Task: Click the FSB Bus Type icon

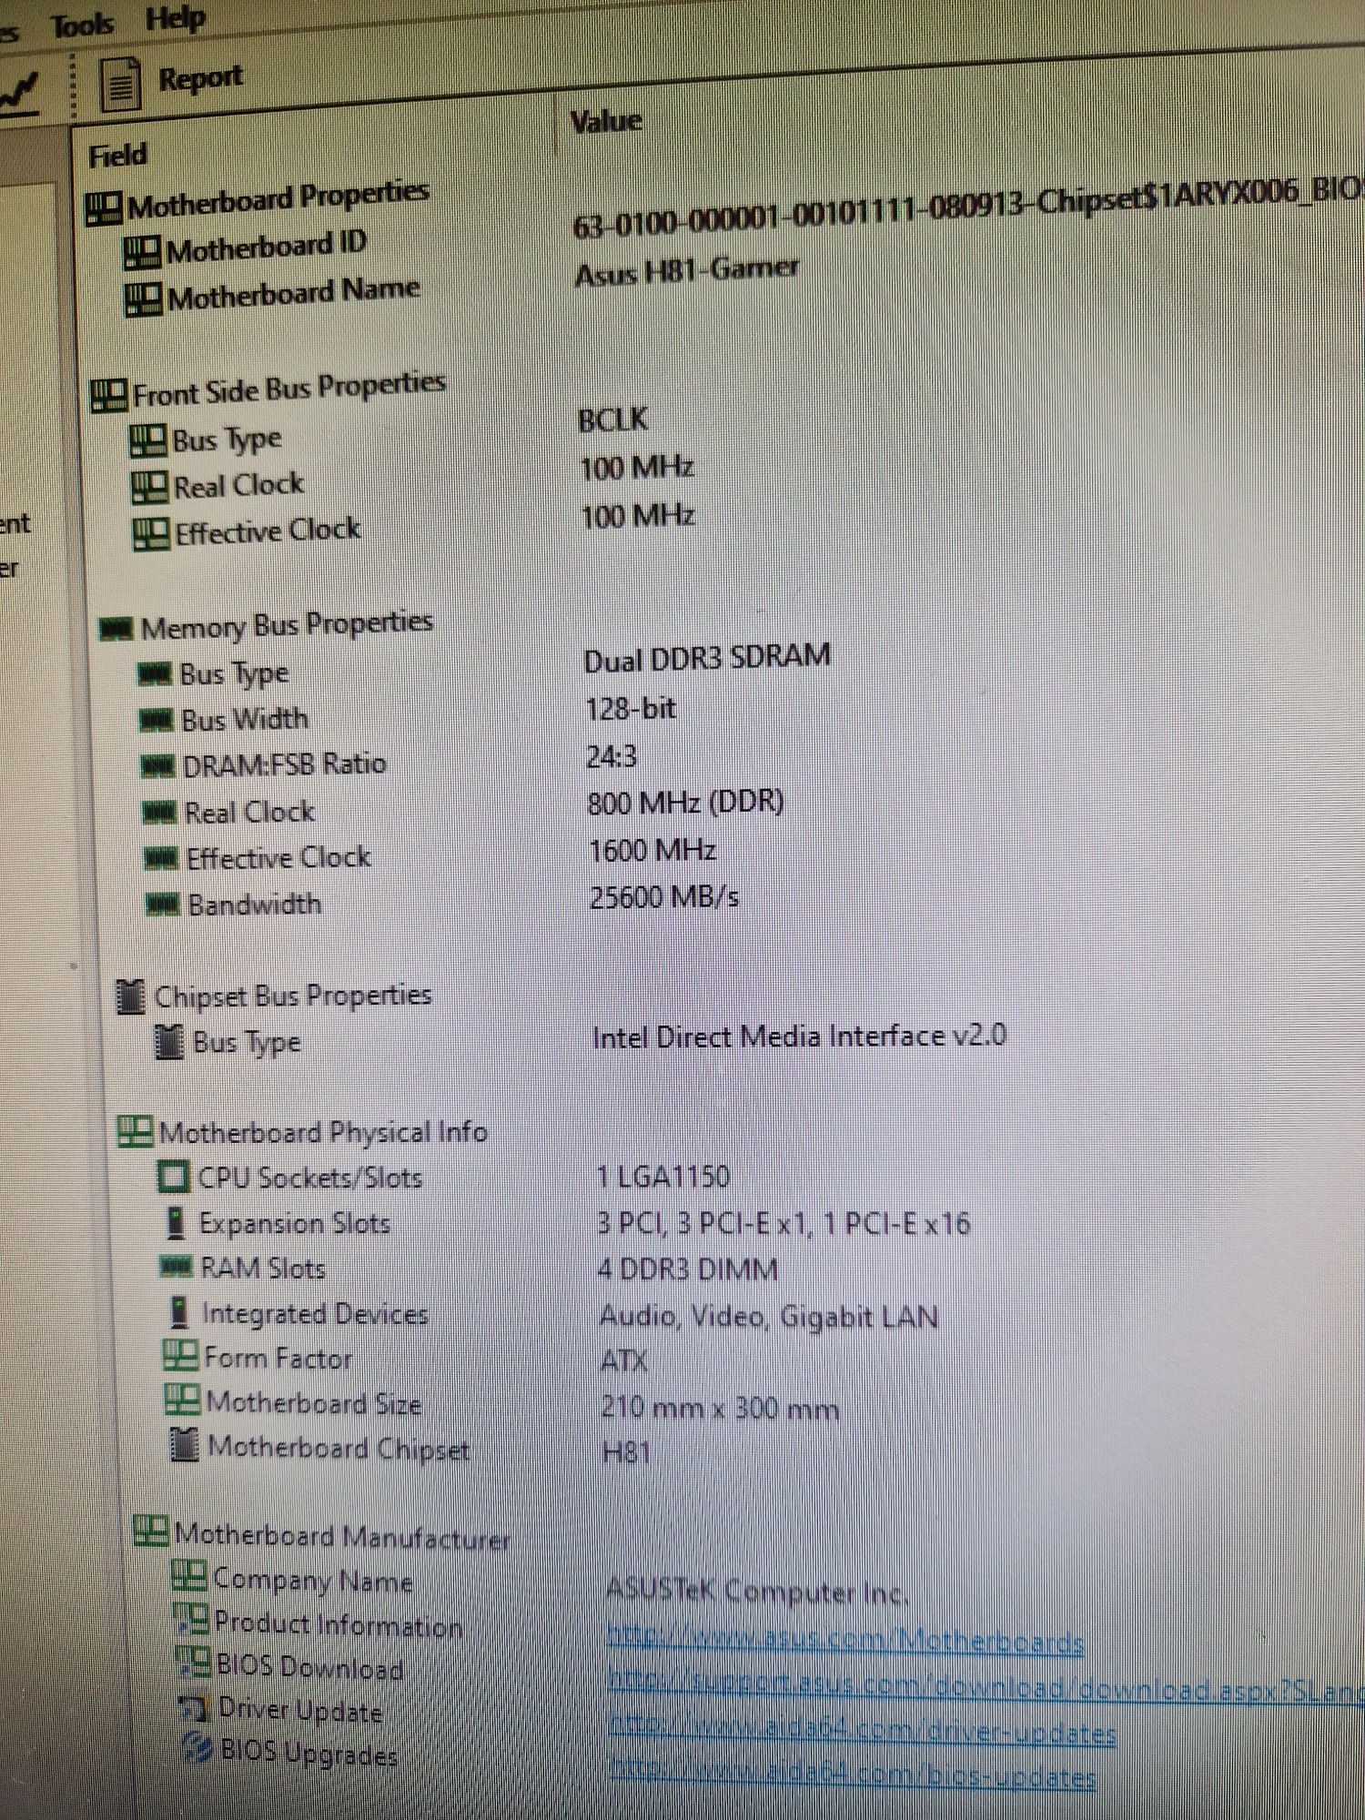Action: click(x=148, y=442)
